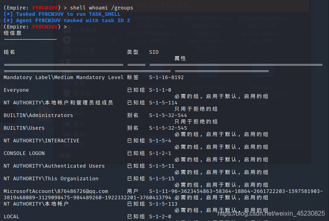Click 'BUILTIN\Administrators' group name
Viewport: 329px width, 221px height.
(38, 115)
